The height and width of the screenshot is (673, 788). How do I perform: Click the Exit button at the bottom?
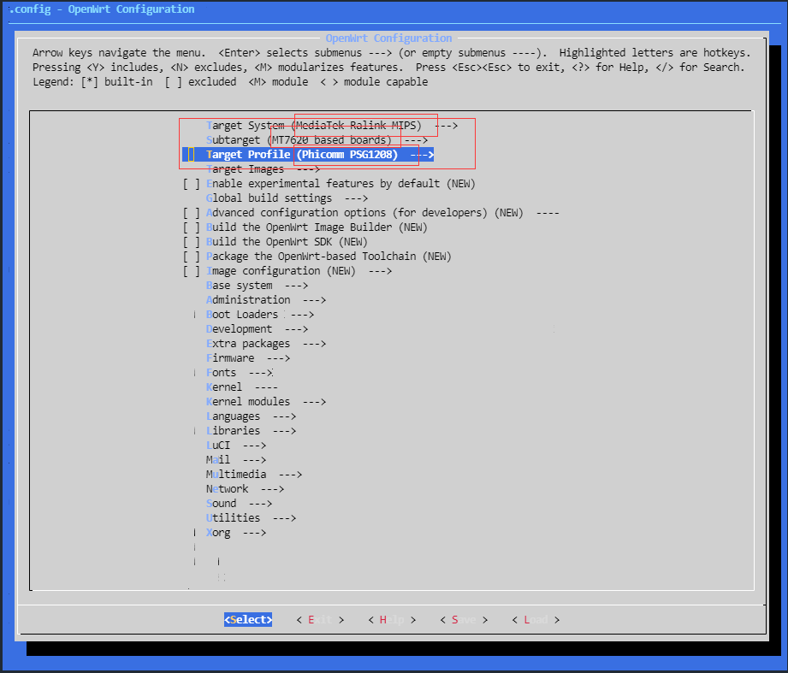320,620
